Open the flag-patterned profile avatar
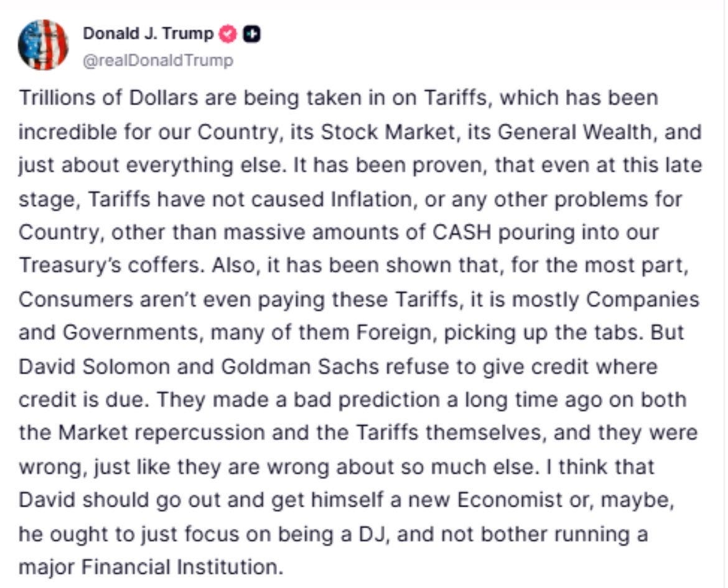Screen dimensions: 728x588 43,45
